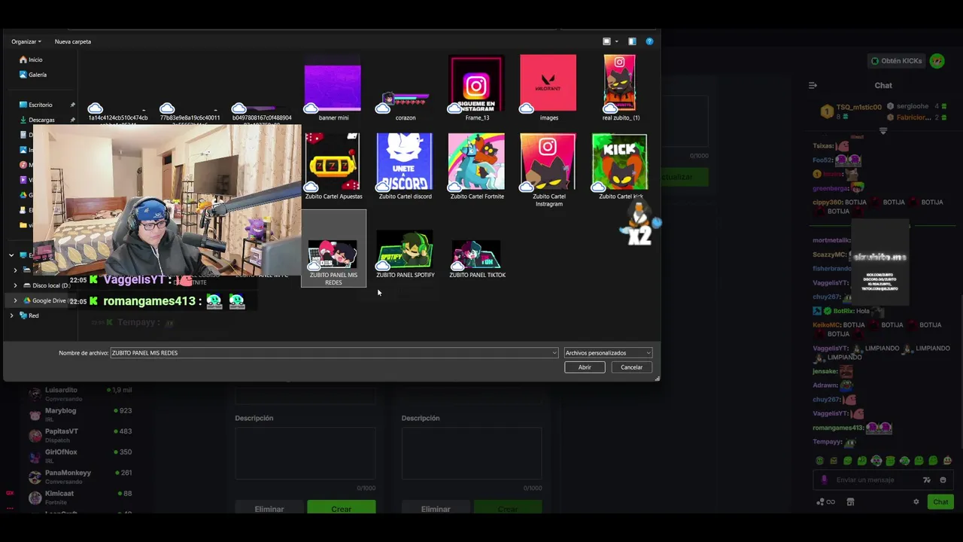Select the real zubito_ (1) file
Image resolution: width=963 pixels, height=542 pixels.
(620, 87)
